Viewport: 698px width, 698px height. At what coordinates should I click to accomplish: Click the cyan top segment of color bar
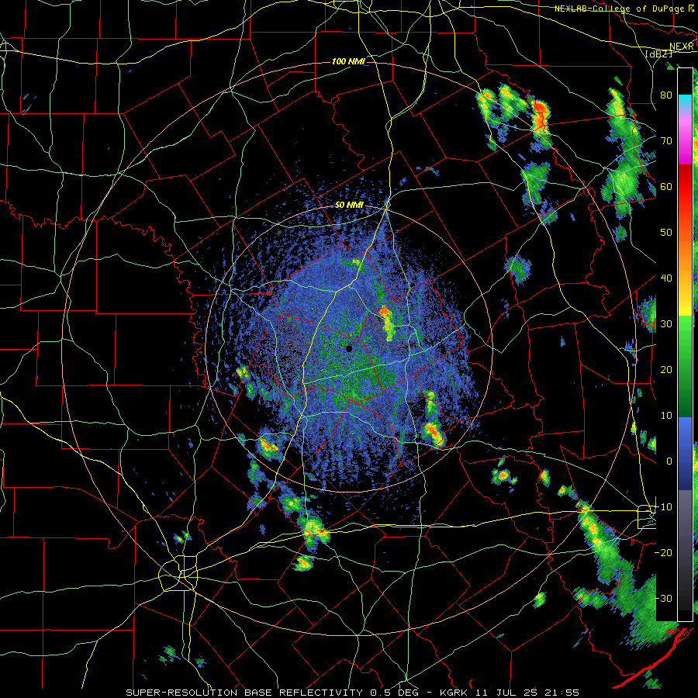[x=685, y=101]
